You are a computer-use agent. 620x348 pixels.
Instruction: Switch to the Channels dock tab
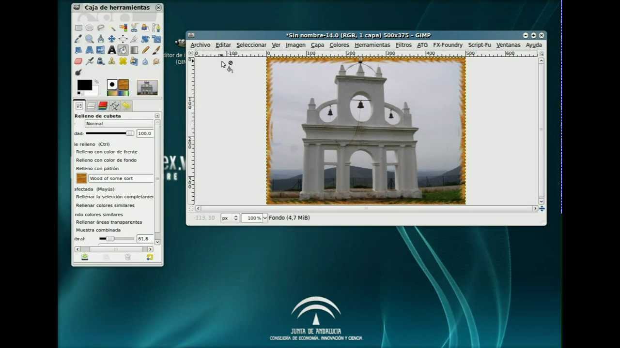click(x=103, y=106)
